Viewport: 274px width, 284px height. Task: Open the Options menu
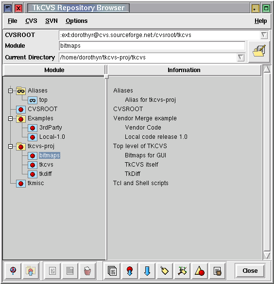click(x=76, y=21)
